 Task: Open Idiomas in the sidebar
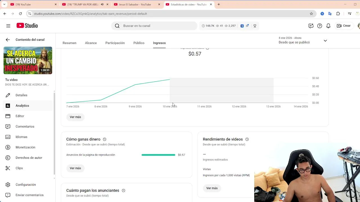coord(28,137)
